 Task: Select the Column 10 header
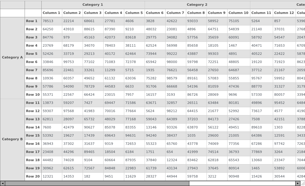(x=238, y=13)
